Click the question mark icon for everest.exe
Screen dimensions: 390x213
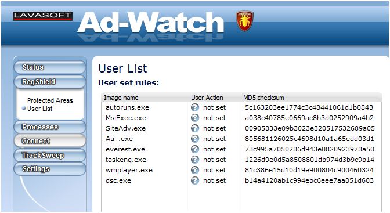[x=195, y=149]
